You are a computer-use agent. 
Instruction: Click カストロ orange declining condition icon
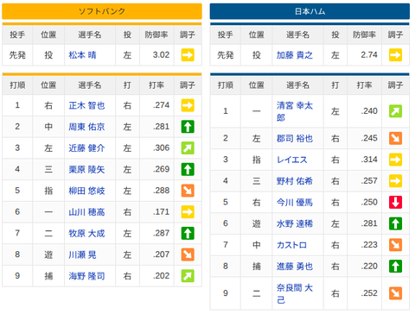395,245
